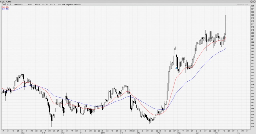The image size is (256, 134).
Task: Click the 2.24 level on price axis
Action: pos(252,9)
